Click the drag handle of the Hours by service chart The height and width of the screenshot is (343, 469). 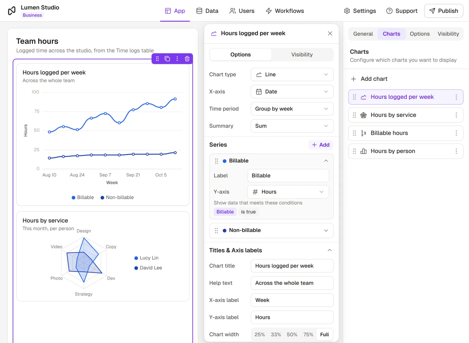pyautogui.click(x=354, y=115)
